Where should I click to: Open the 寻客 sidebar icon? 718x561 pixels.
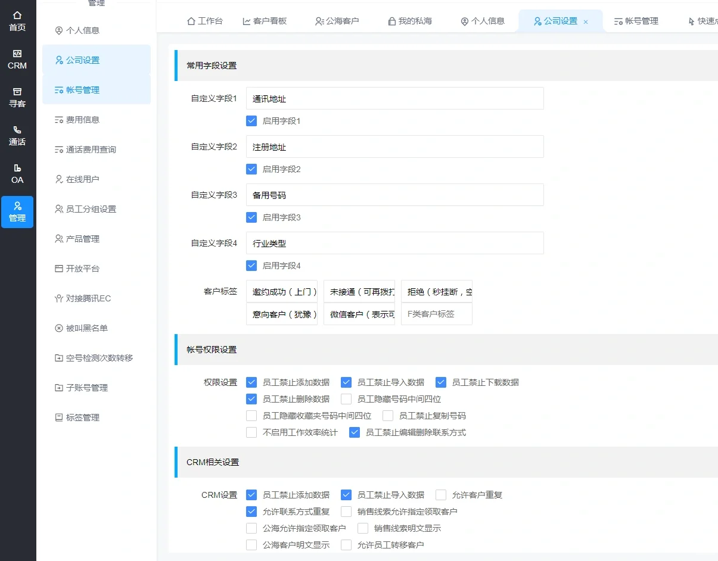(17, 92)
